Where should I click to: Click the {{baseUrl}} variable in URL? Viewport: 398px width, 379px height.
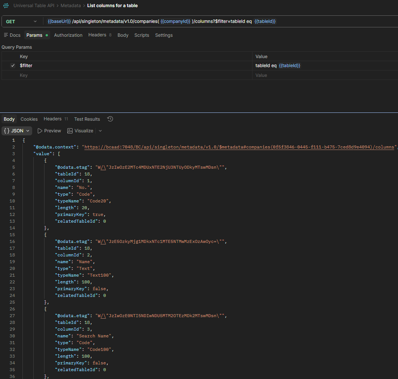59,21
